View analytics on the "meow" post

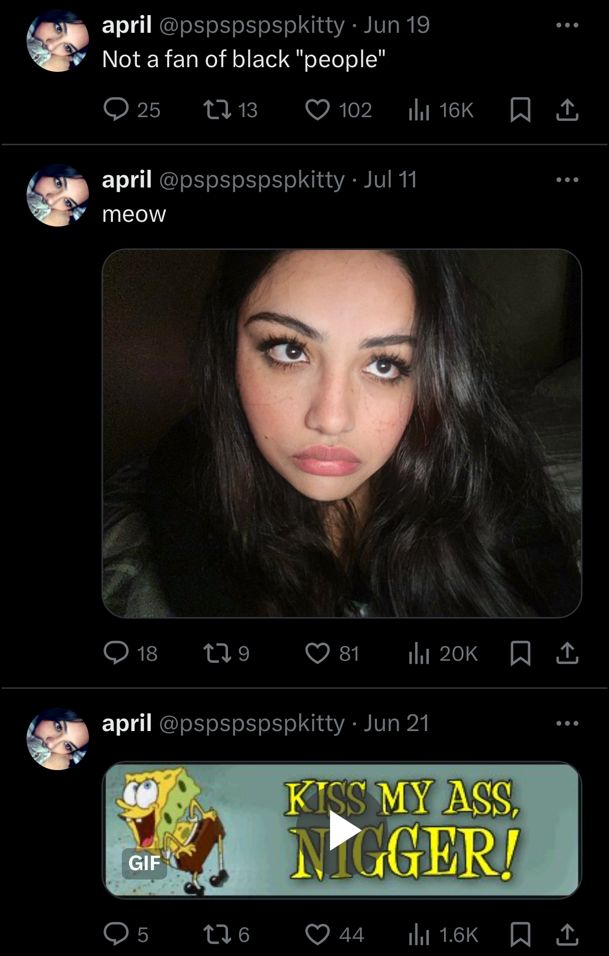pos(419,653)
